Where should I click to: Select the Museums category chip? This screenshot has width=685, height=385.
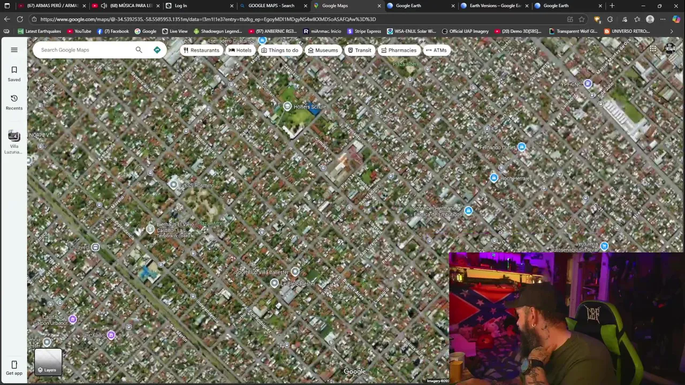coord(323,50)
